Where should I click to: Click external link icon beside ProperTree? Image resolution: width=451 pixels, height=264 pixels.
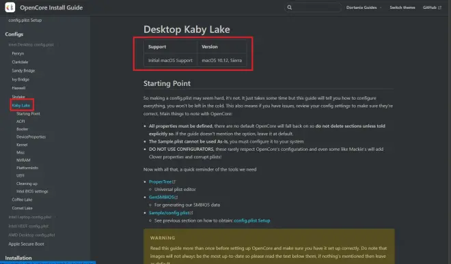click(x=174, y=182)
